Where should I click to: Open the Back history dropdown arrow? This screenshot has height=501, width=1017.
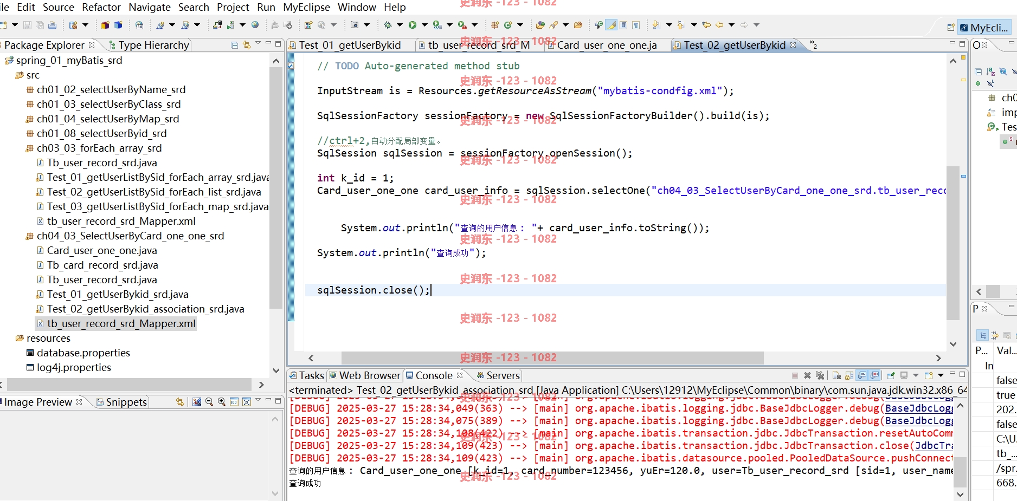[732, 25]
